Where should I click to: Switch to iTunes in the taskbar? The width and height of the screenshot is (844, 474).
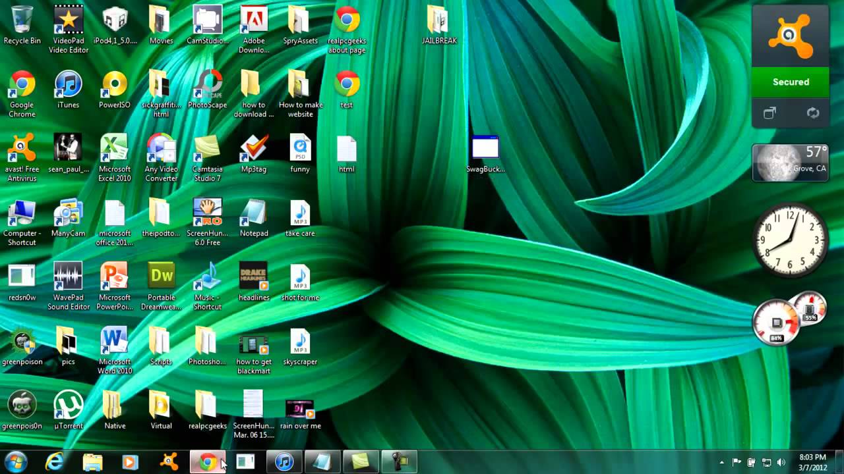(x=284, y=462)
